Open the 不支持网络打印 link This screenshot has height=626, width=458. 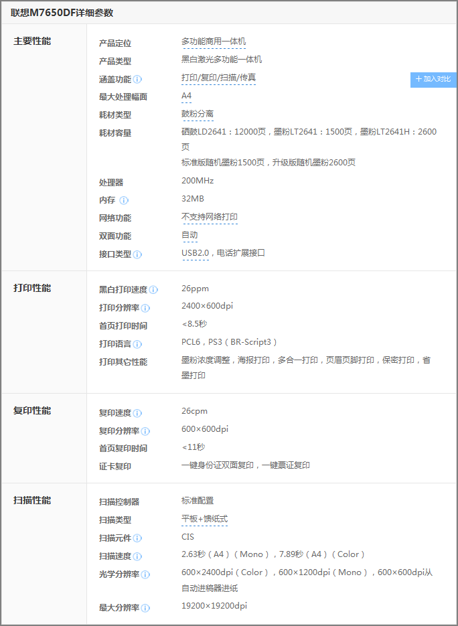click(x=209, y=217)
